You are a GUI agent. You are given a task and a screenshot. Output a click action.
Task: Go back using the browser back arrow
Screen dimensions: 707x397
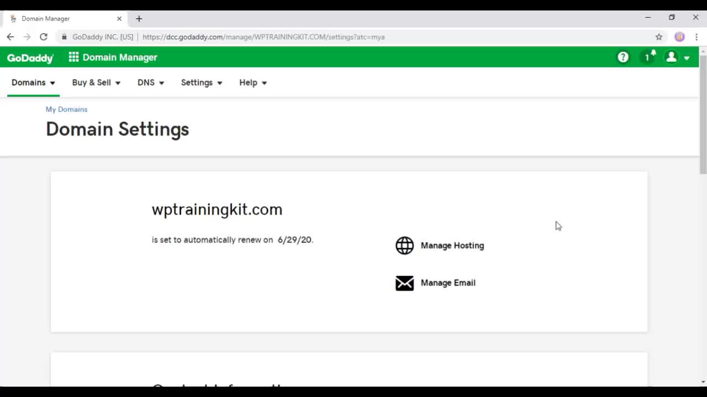pos(10,37)
